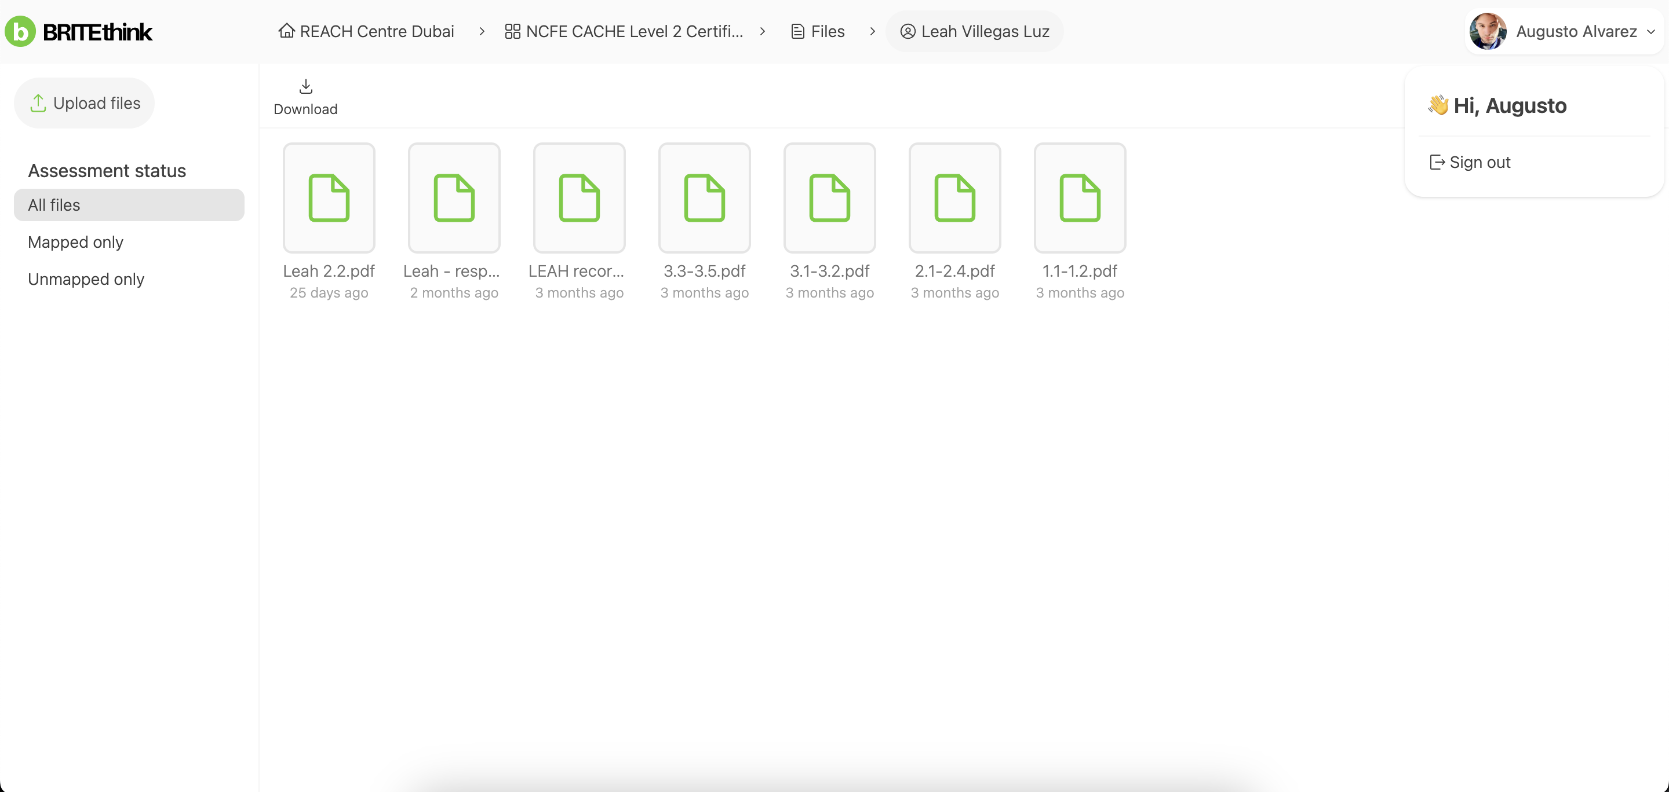The image size is (1669, 792).
Task: Collapse the Augusto Alvarez user dropdown
Action: coord(1651,31)
